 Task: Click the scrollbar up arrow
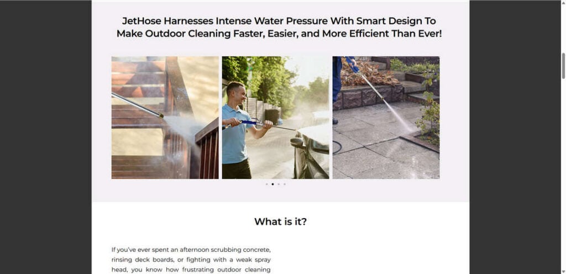(x=563, y=3)
